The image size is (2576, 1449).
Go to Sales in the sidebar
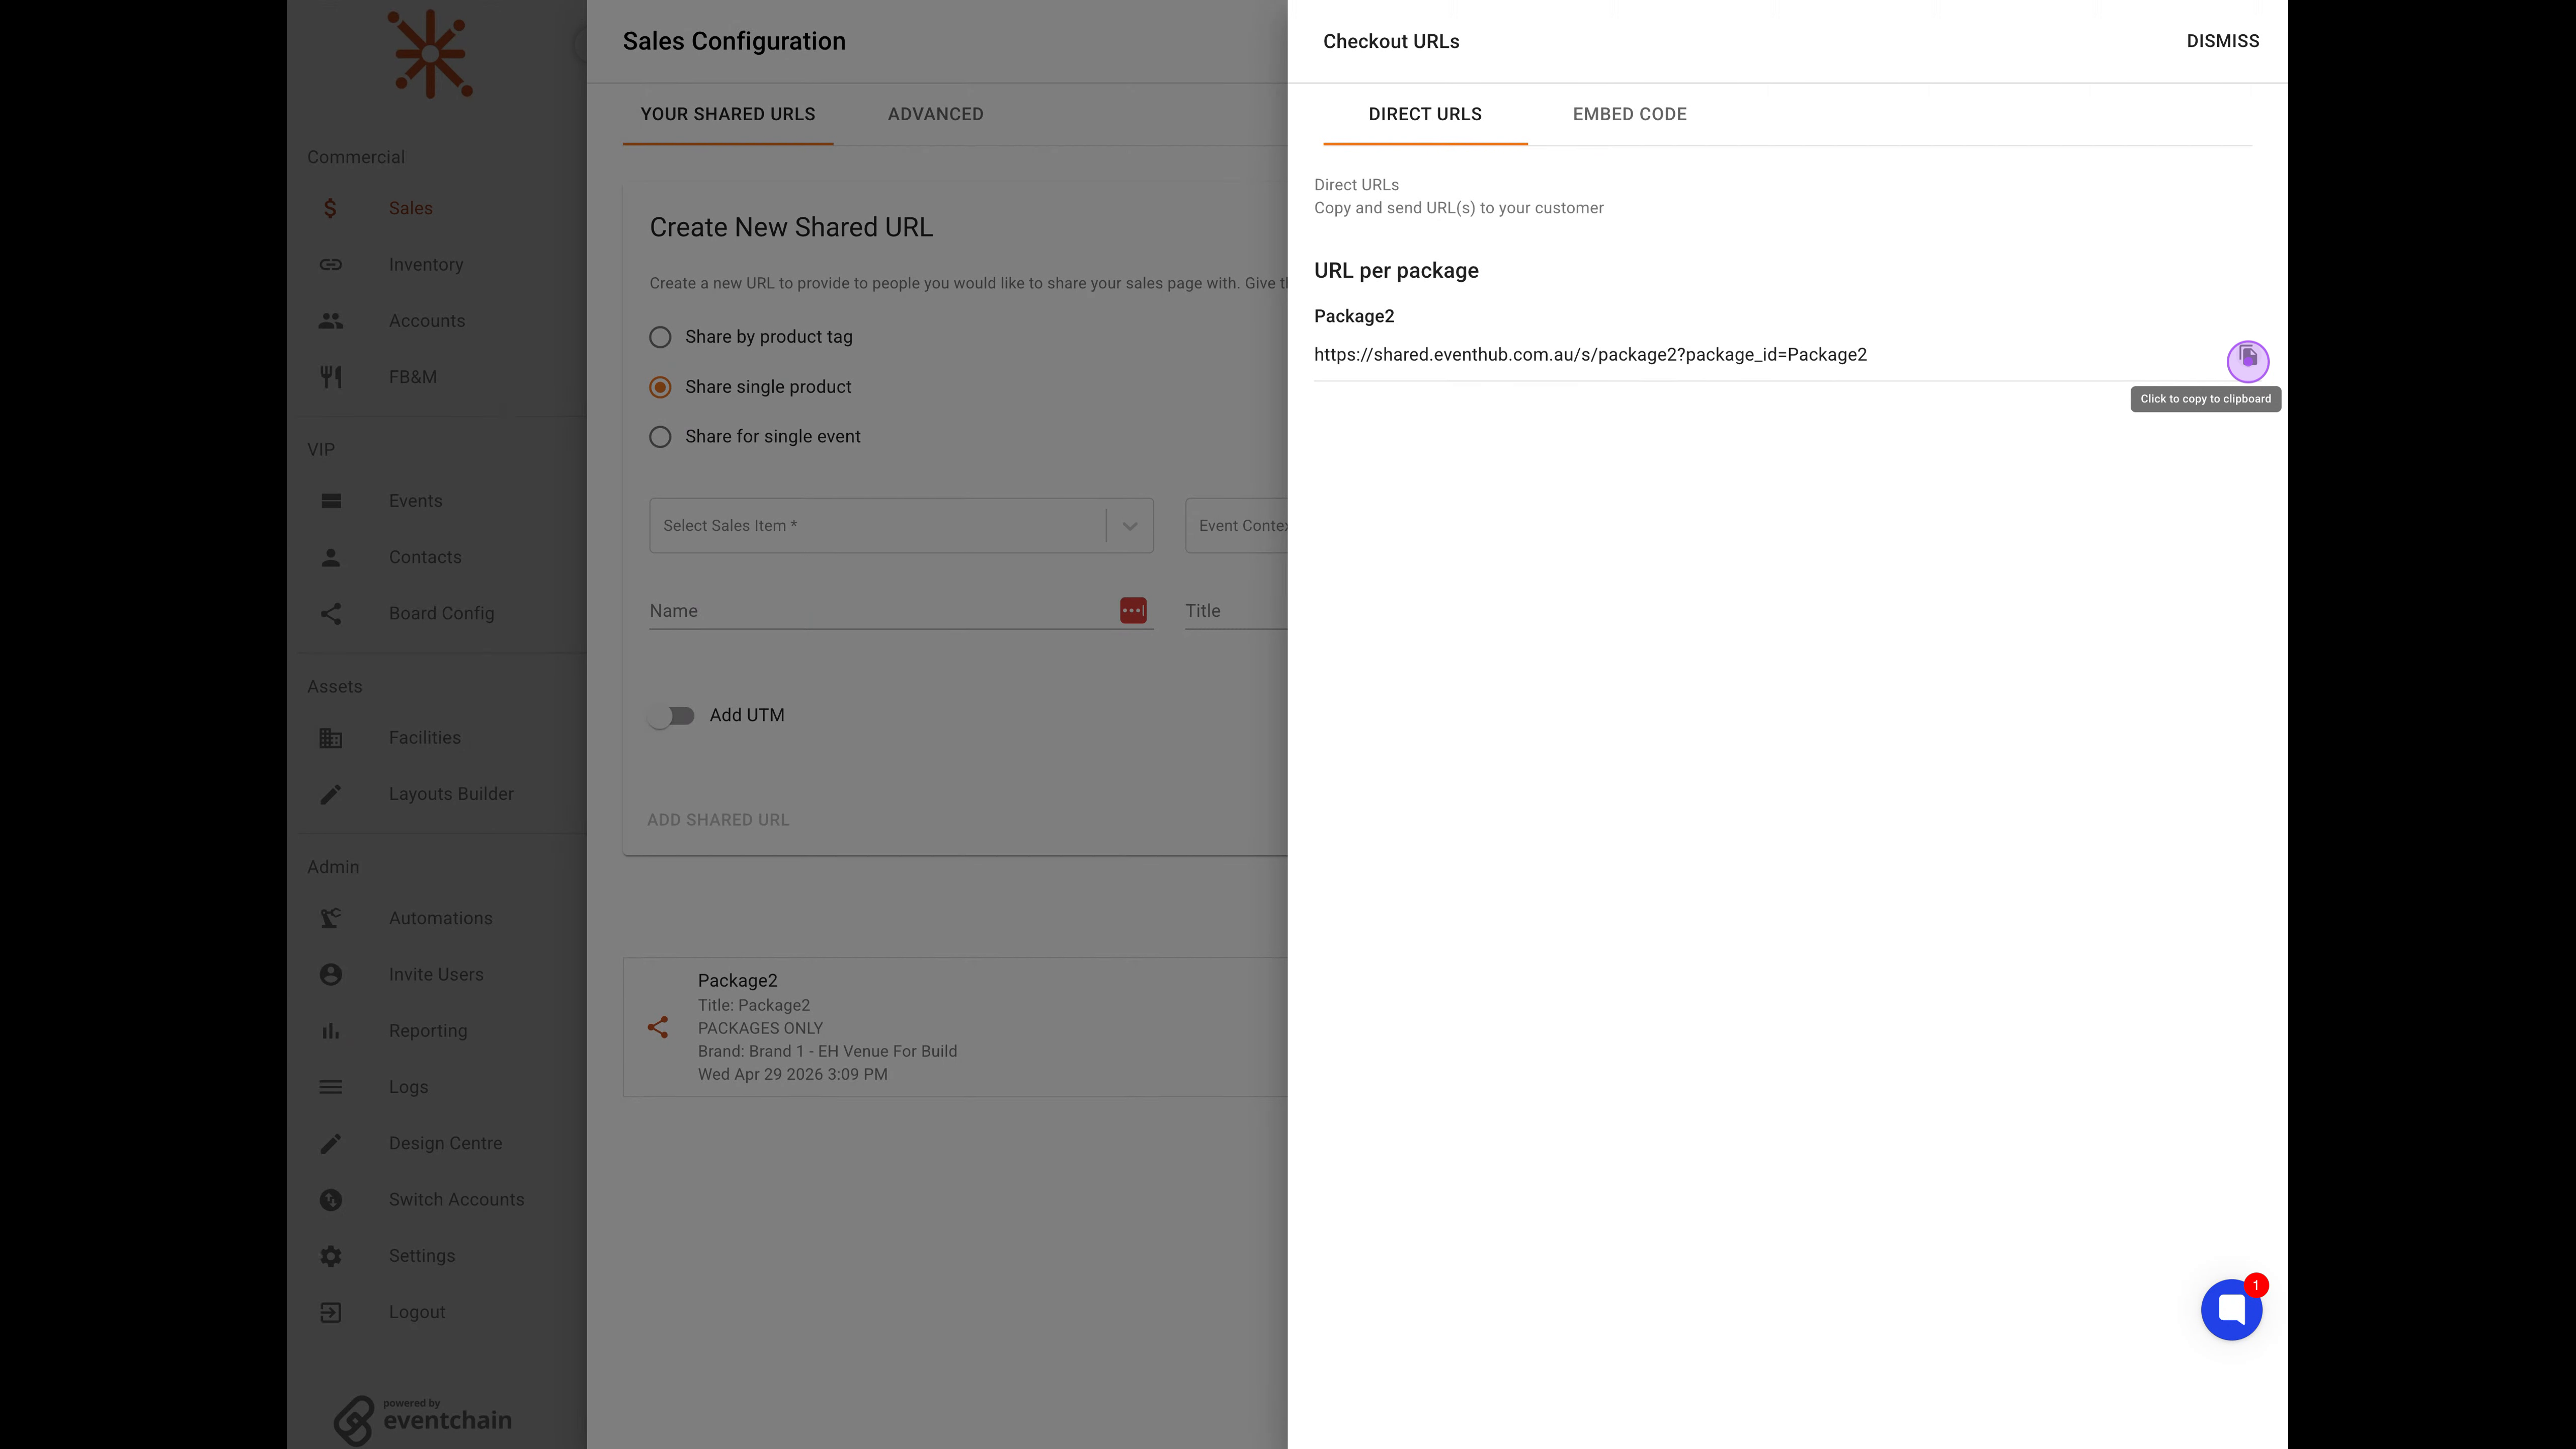411,208
